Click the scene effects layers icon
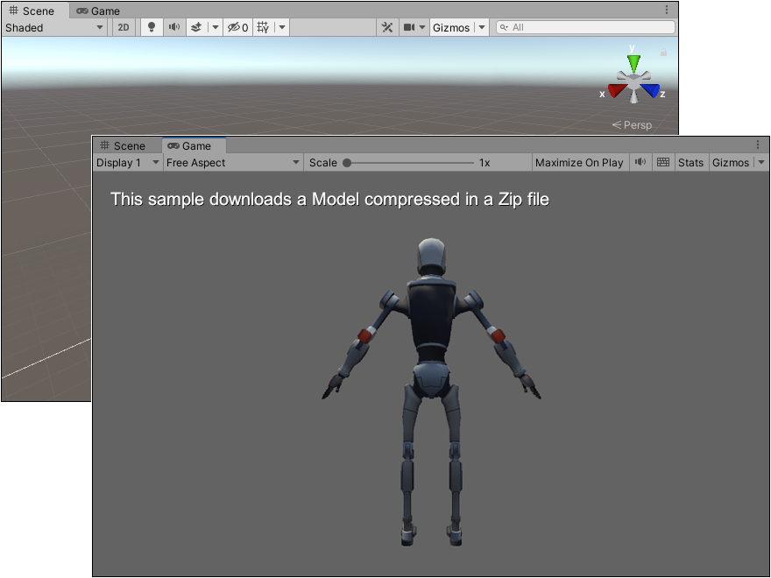Image resolution: width=771 pixels, height=578 pixels. pyautogui.click(x=196, y=27)
